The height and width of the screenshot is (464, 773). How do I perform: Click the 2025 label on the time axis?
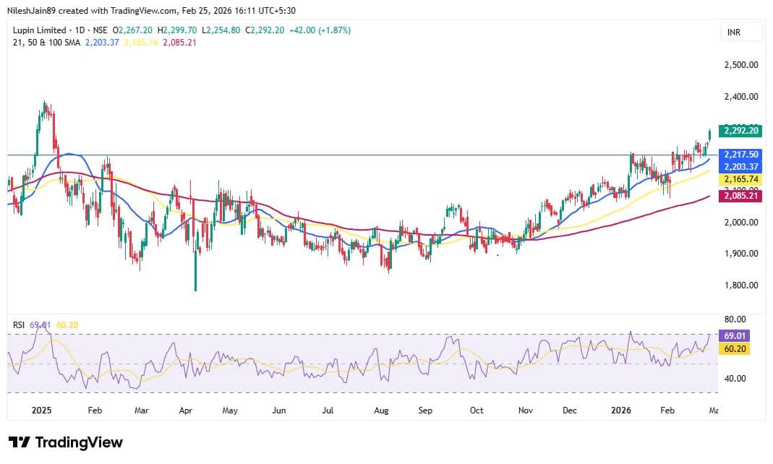click(41, 411)
